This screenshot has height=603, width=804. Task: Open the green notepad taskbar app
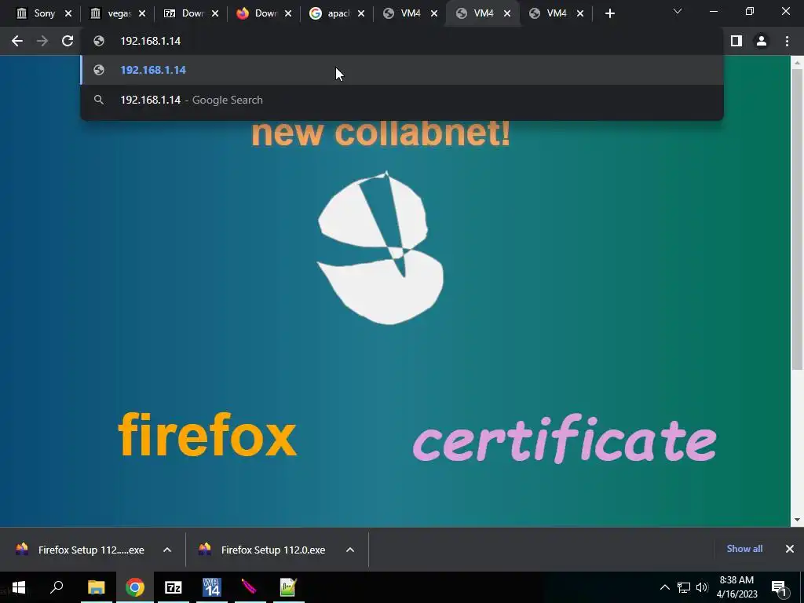pos(288,587)
